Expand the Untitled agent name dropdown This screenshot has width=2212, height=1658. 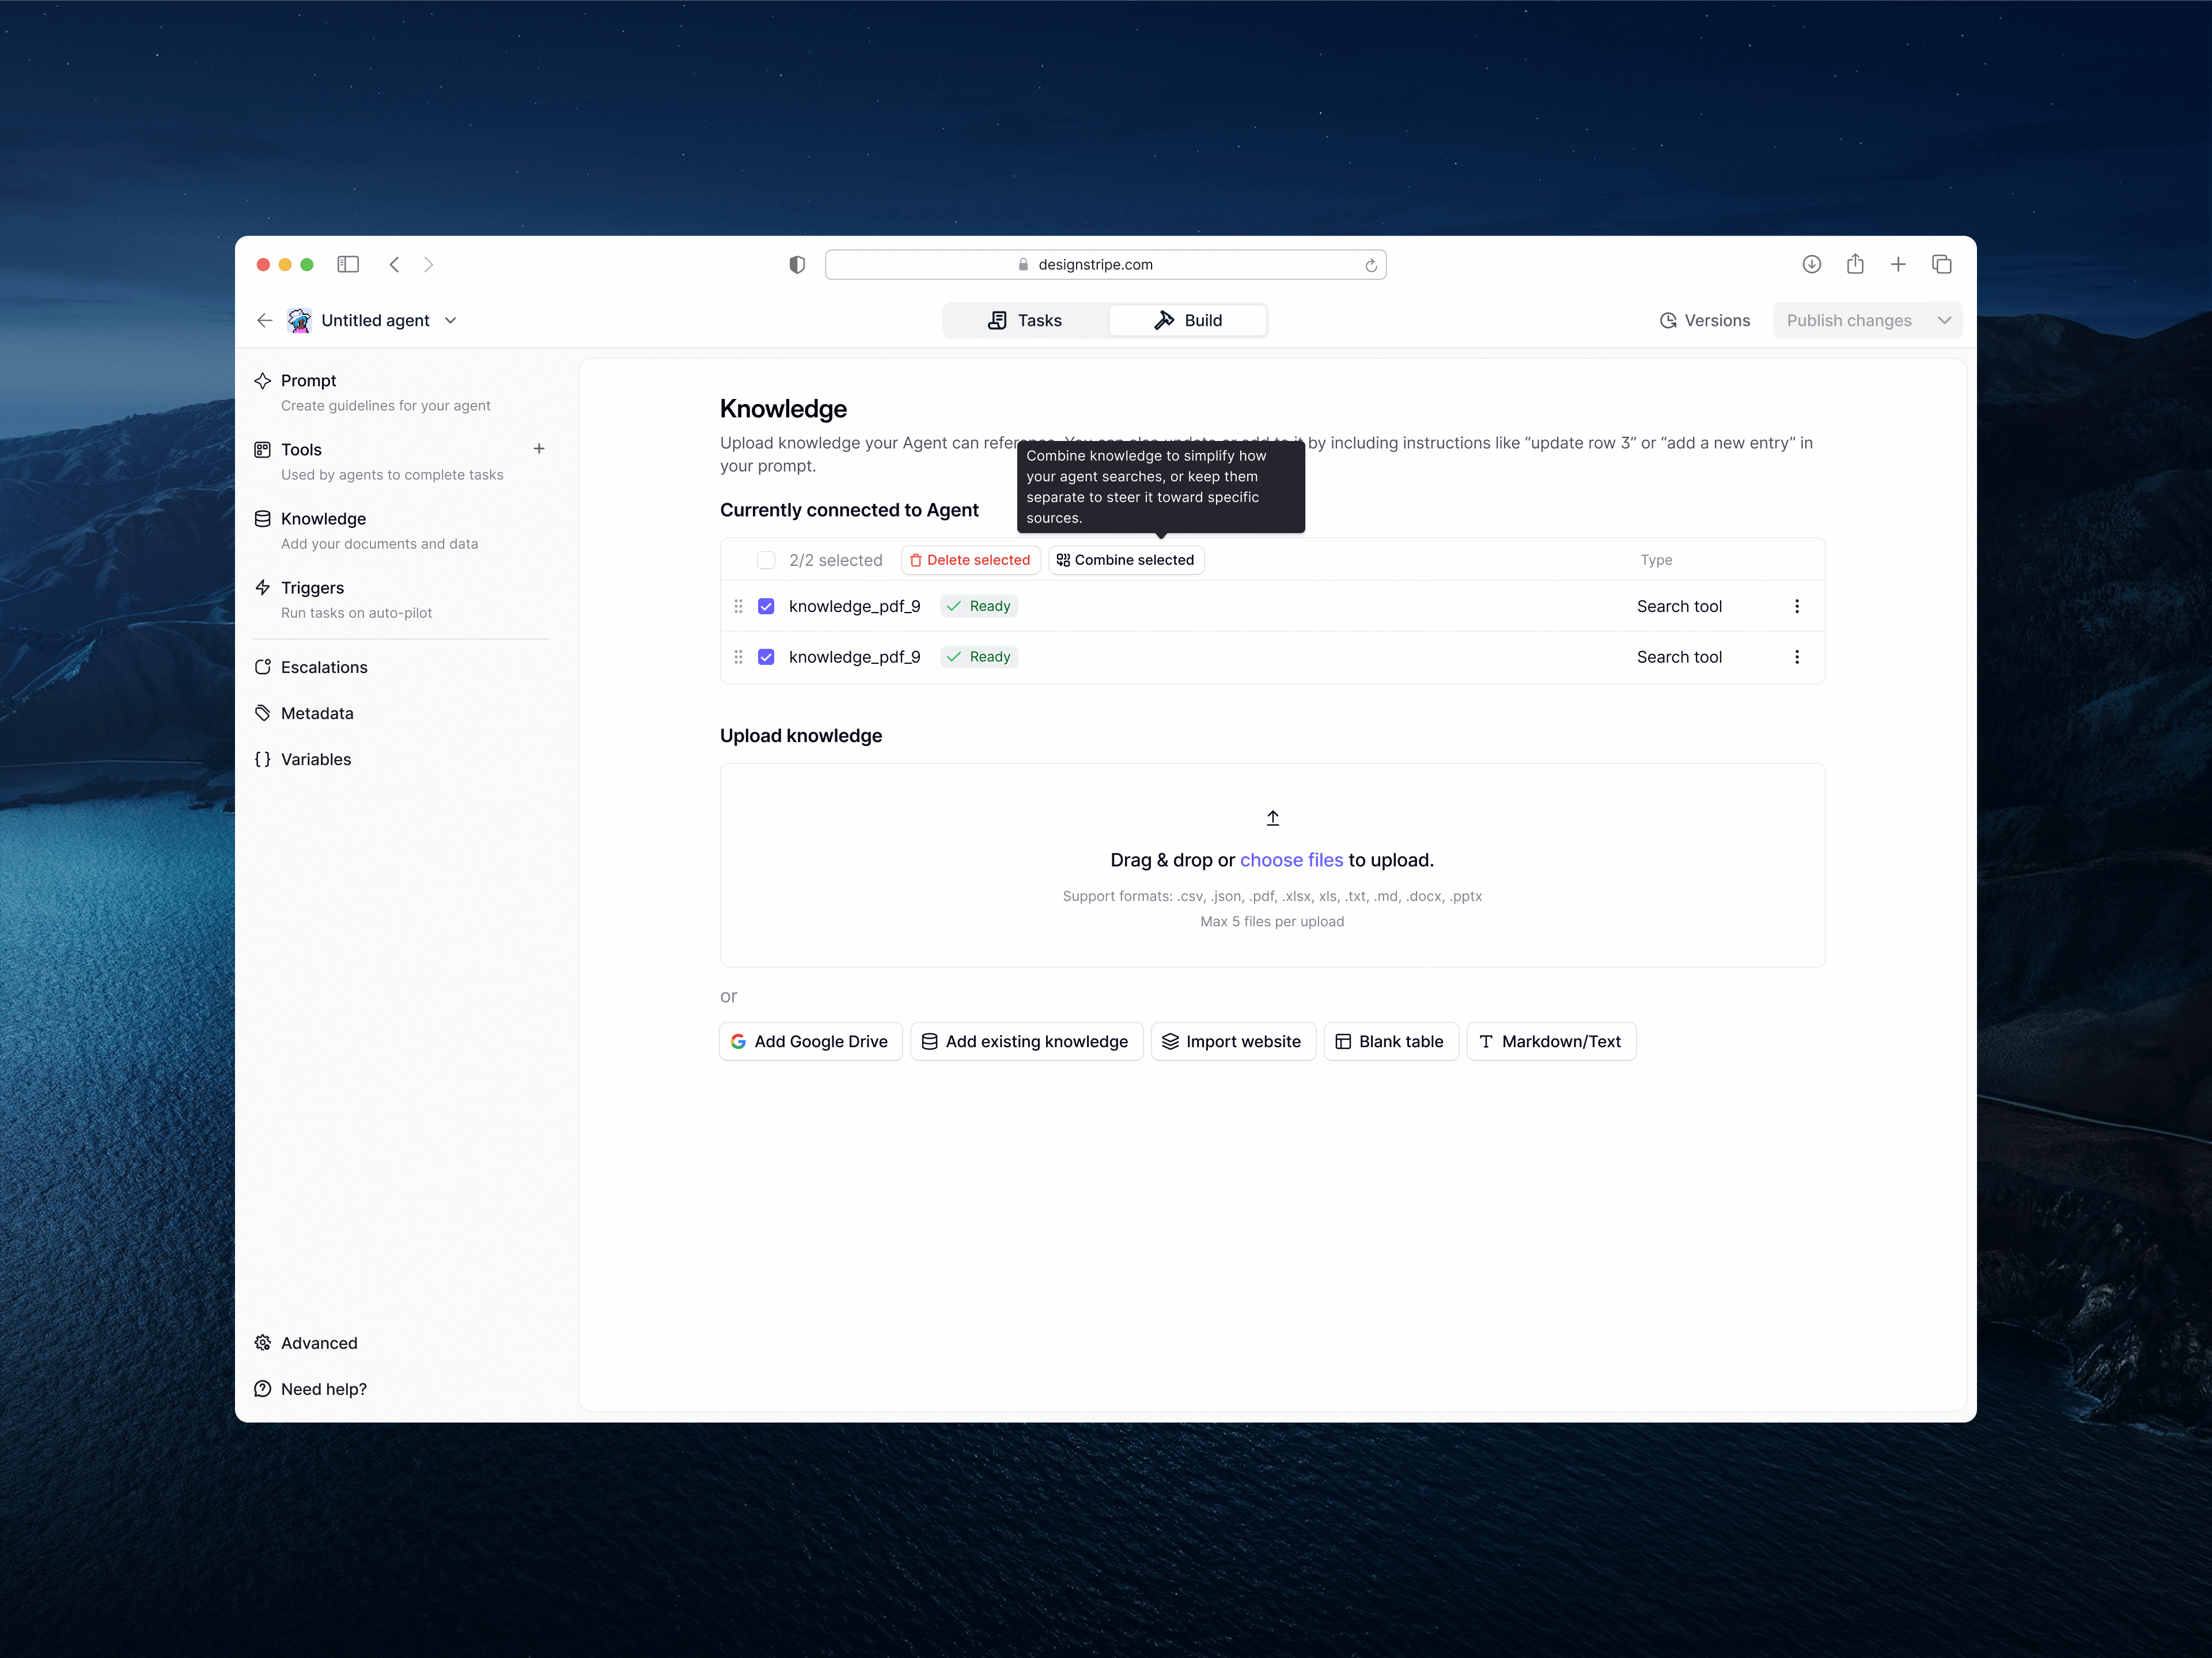point(451,320)
